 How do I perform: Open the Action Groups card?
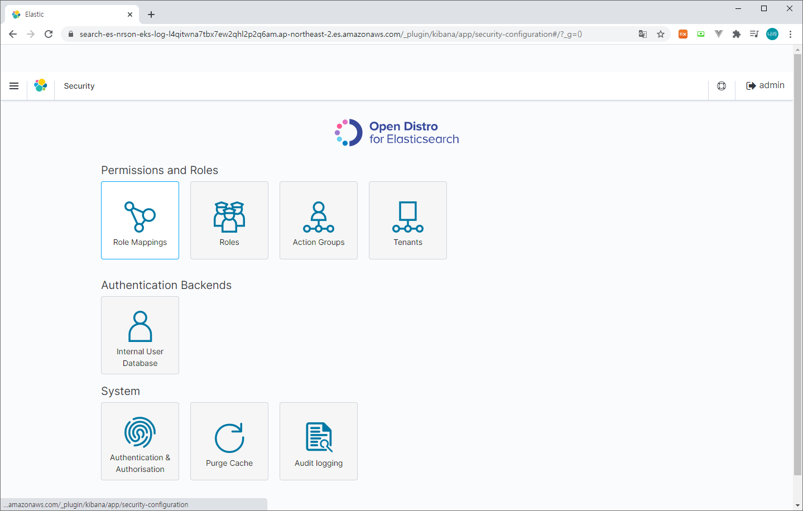pyautogui.click(x=319, y=220)
